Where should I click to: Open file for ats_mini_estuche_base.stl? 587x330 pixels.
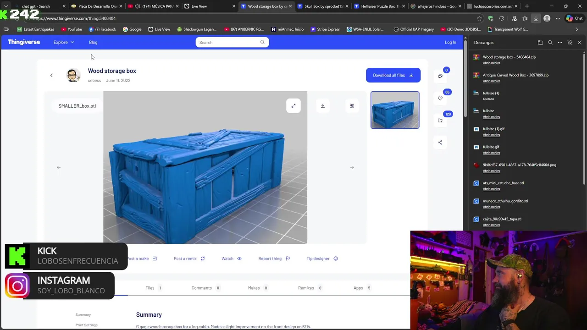click(492, 189)
